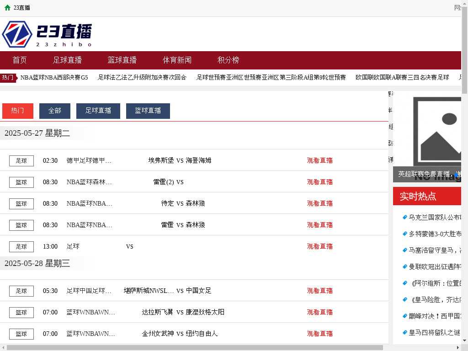Click the vertical scrollbar thumb
Image resolution: width=468 pixels, height=351 pixels.
(x=465, y=50)
